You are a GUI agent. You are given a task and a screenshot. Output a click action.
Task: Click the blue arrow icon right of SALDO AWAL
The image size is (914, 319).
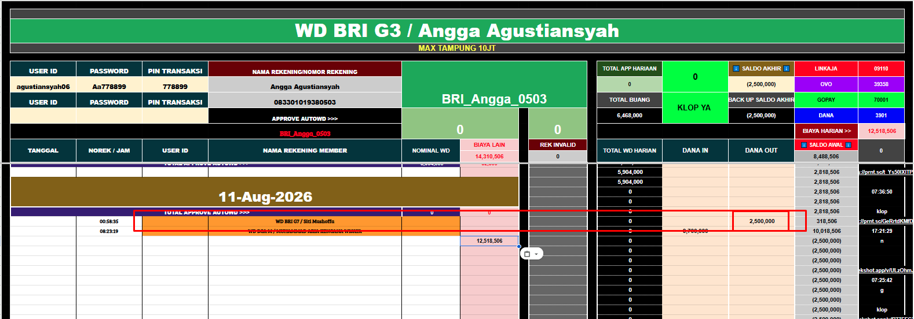[x=849, y=145]
